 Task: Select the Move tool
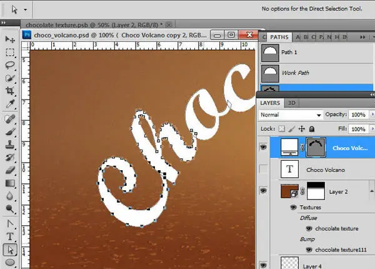pyautogui.click(x=10, y=39)
